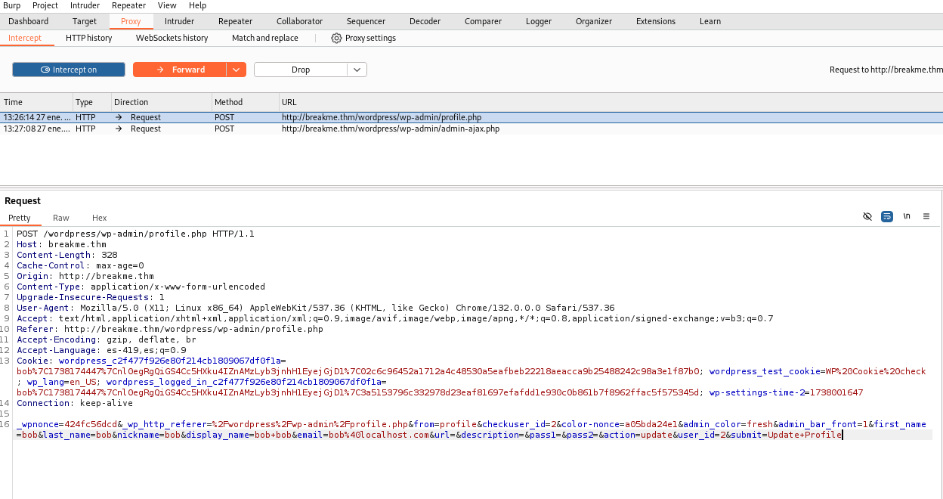Open the editor hamburger options menu
This screenshot has width=943, height=499.
[926, 217]
